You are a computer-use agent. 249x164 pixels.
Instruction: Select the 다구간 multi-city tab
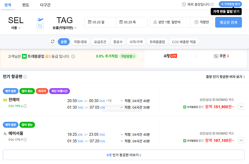(x=45, y=5)
